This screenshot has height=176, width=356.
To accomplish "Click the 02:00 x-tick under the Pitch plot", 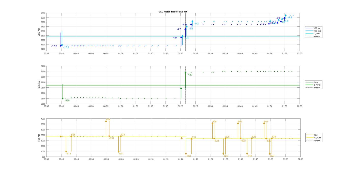I will click(x=300, y=106).
